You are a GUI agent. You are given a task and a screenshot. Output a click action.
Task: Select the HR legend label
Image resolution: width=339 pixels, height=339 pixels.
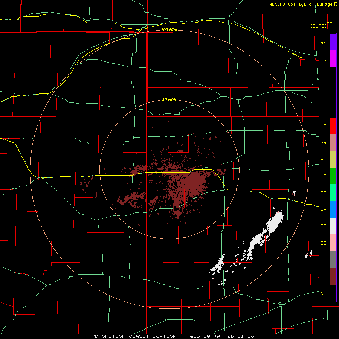tap(323, 176)
